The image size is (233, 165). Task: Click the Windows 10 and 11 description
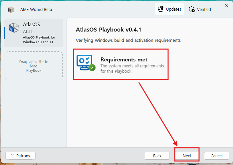39,40
